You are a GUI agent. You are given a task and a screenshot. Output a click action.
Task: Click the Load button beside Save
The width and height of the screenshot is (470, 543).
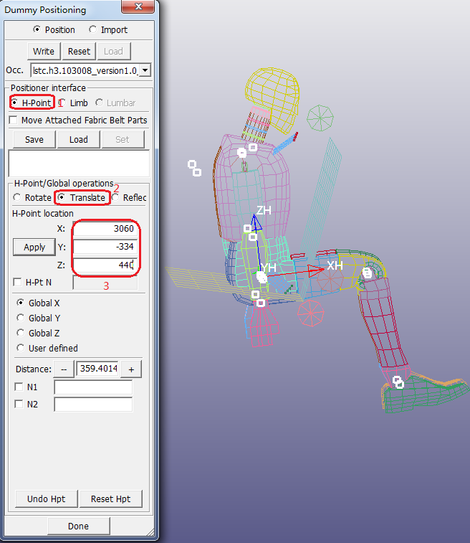click(x=79, y=140)
